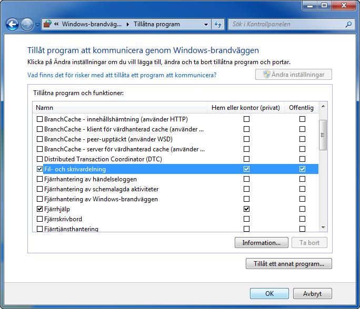Screen dimensions: 360x309
Task: Click the list scrollbar thumb
Action: [323, 135]
